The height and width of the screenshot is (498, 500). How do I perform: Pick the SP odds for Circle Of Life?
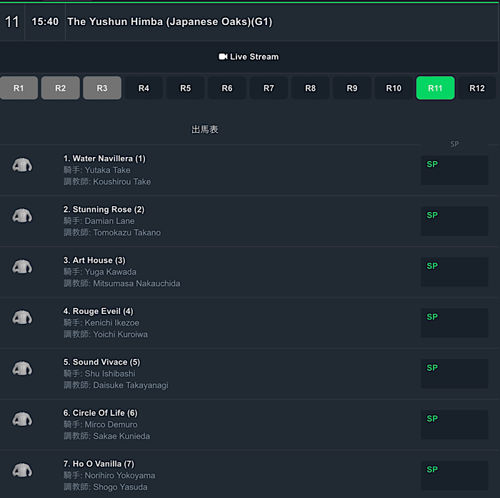click(454, 425)
